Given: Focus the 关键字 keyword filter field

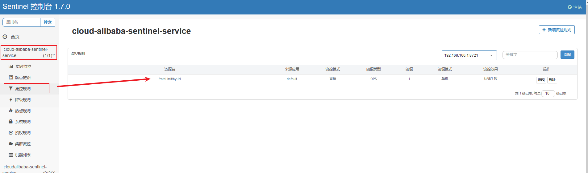Looking at the screenshot, I should click(x=530, y=55).
